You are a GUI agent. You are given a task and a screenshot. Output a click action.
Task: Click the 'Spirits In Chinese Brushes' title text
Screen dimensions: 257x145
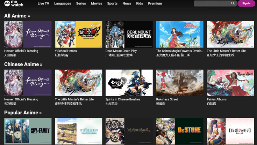coord(123,99)
